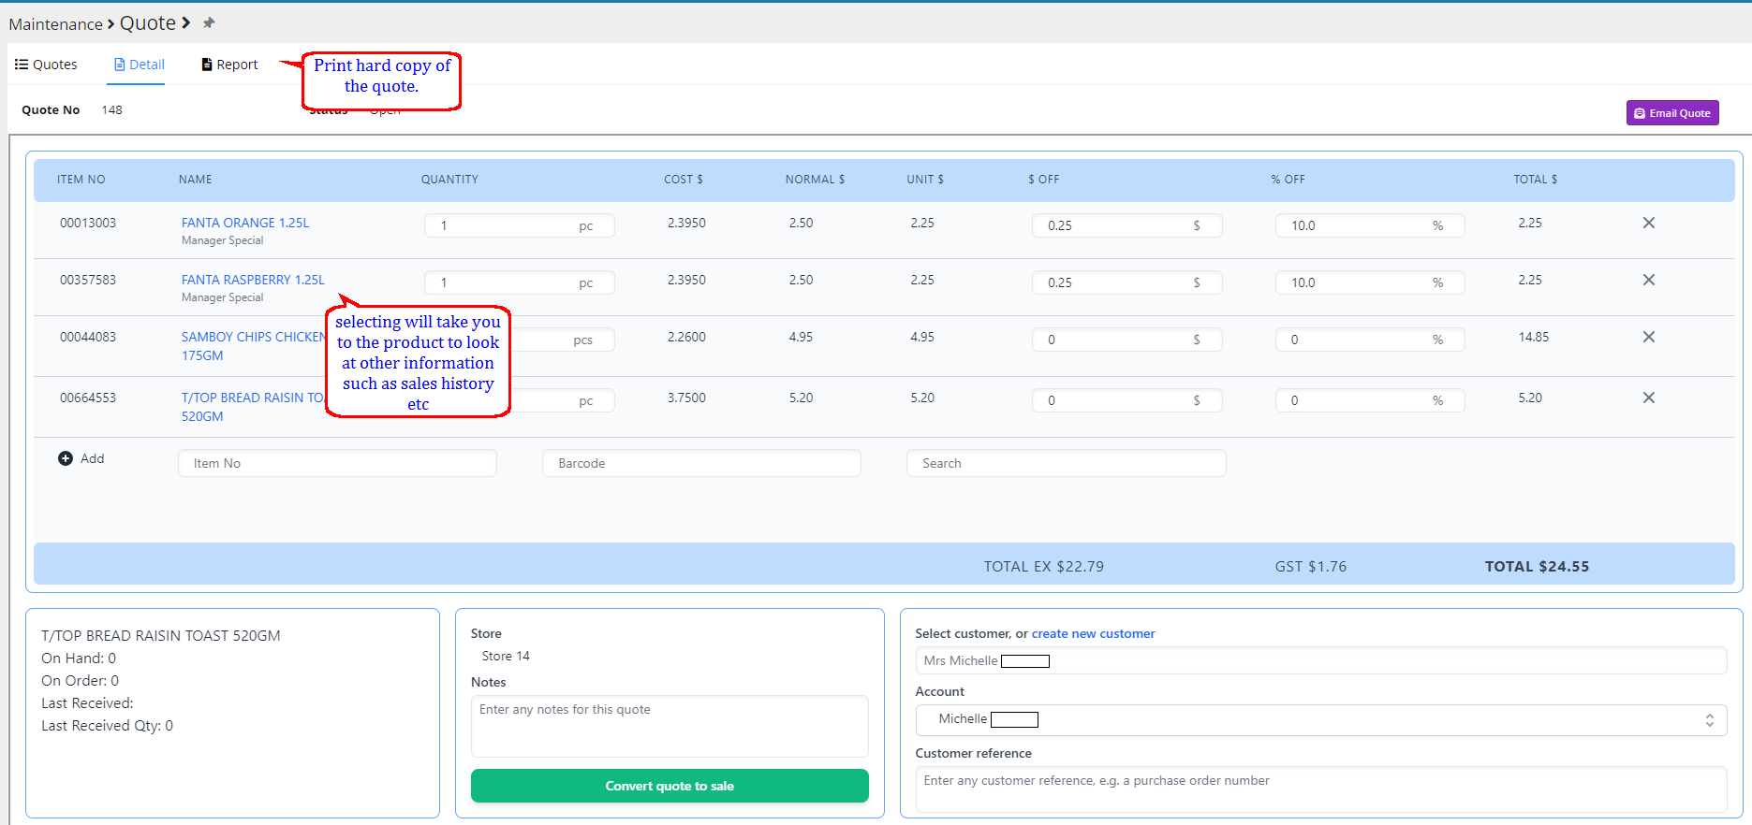Click the quote Notes text area
The image size is (1752, 825).
(670, 726)
